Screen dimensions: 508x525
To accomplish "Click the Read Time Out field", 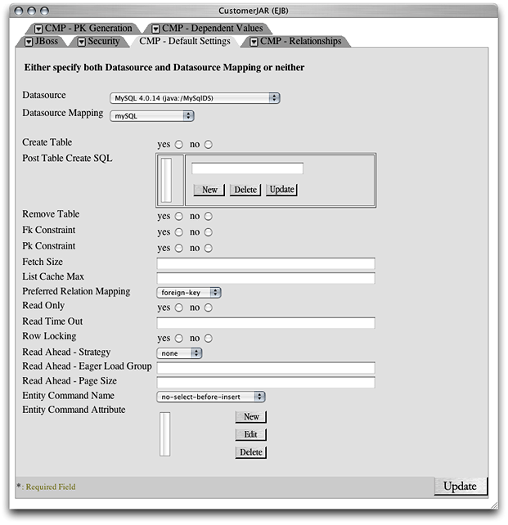I will pos(266,323).
